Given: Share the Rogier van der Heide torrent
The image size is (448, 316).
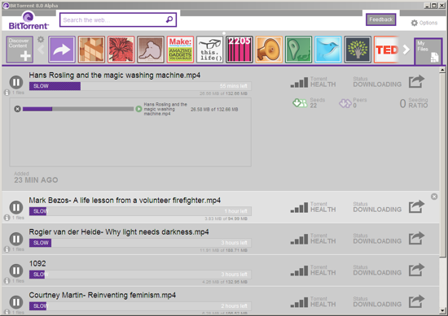Looking at the screenshot, I should 416,238.
